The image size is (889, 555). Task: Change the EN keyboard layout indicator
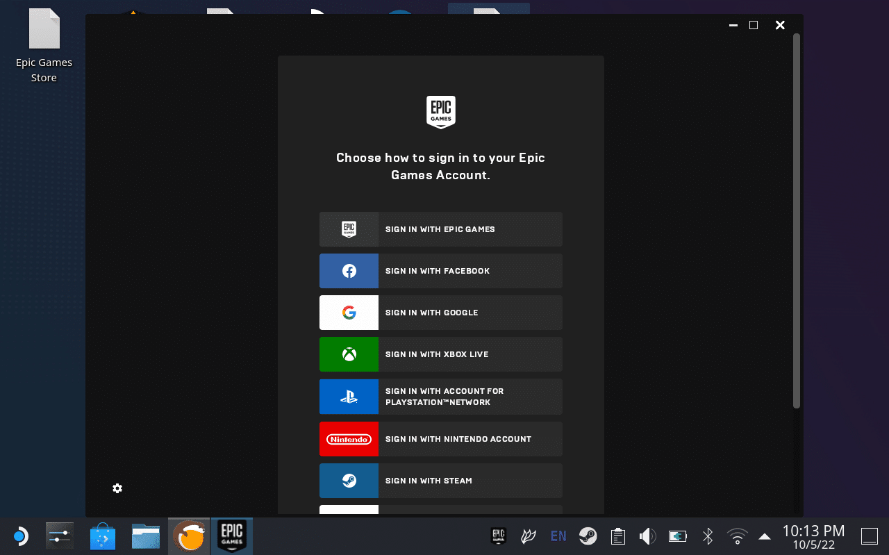pyautogui.click(x=558, y=536)
